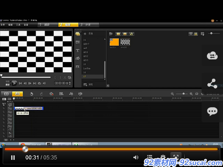Toggle showing photos in library
The width and height of the screenshot is (223, 167).
point(125,34)
